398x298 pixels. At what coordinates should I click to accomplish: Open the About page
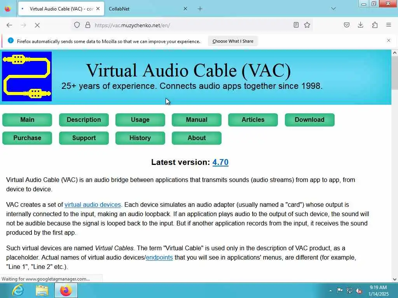[196, 138]
